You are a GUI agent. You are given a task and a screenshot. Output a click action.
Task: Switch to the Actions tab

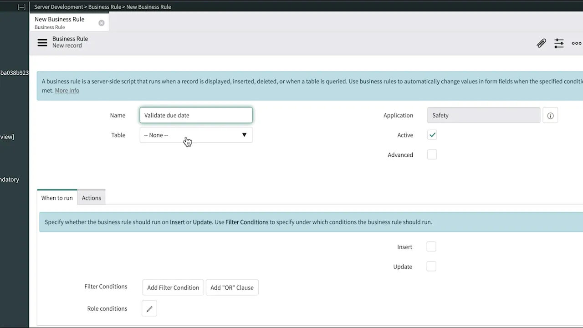(91, 198)
